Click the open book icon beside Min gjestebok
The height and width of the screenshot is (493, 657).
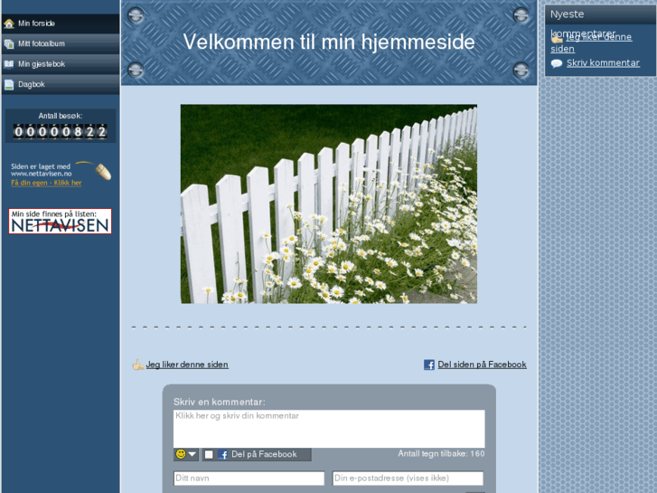tap(9, 64)
